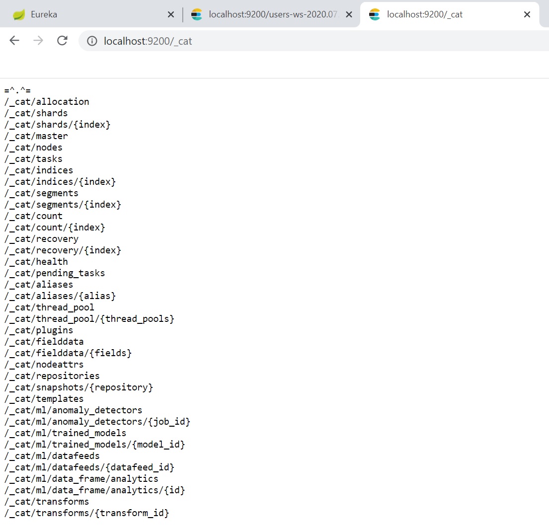
Task: Click the /_cat/health text line
Action: (x=36, y=262)
